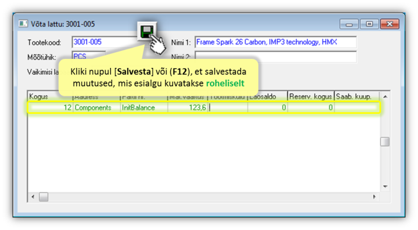
Task: Click the empty Saab. kuup. cell in Components row
Action: click(357, 108)
